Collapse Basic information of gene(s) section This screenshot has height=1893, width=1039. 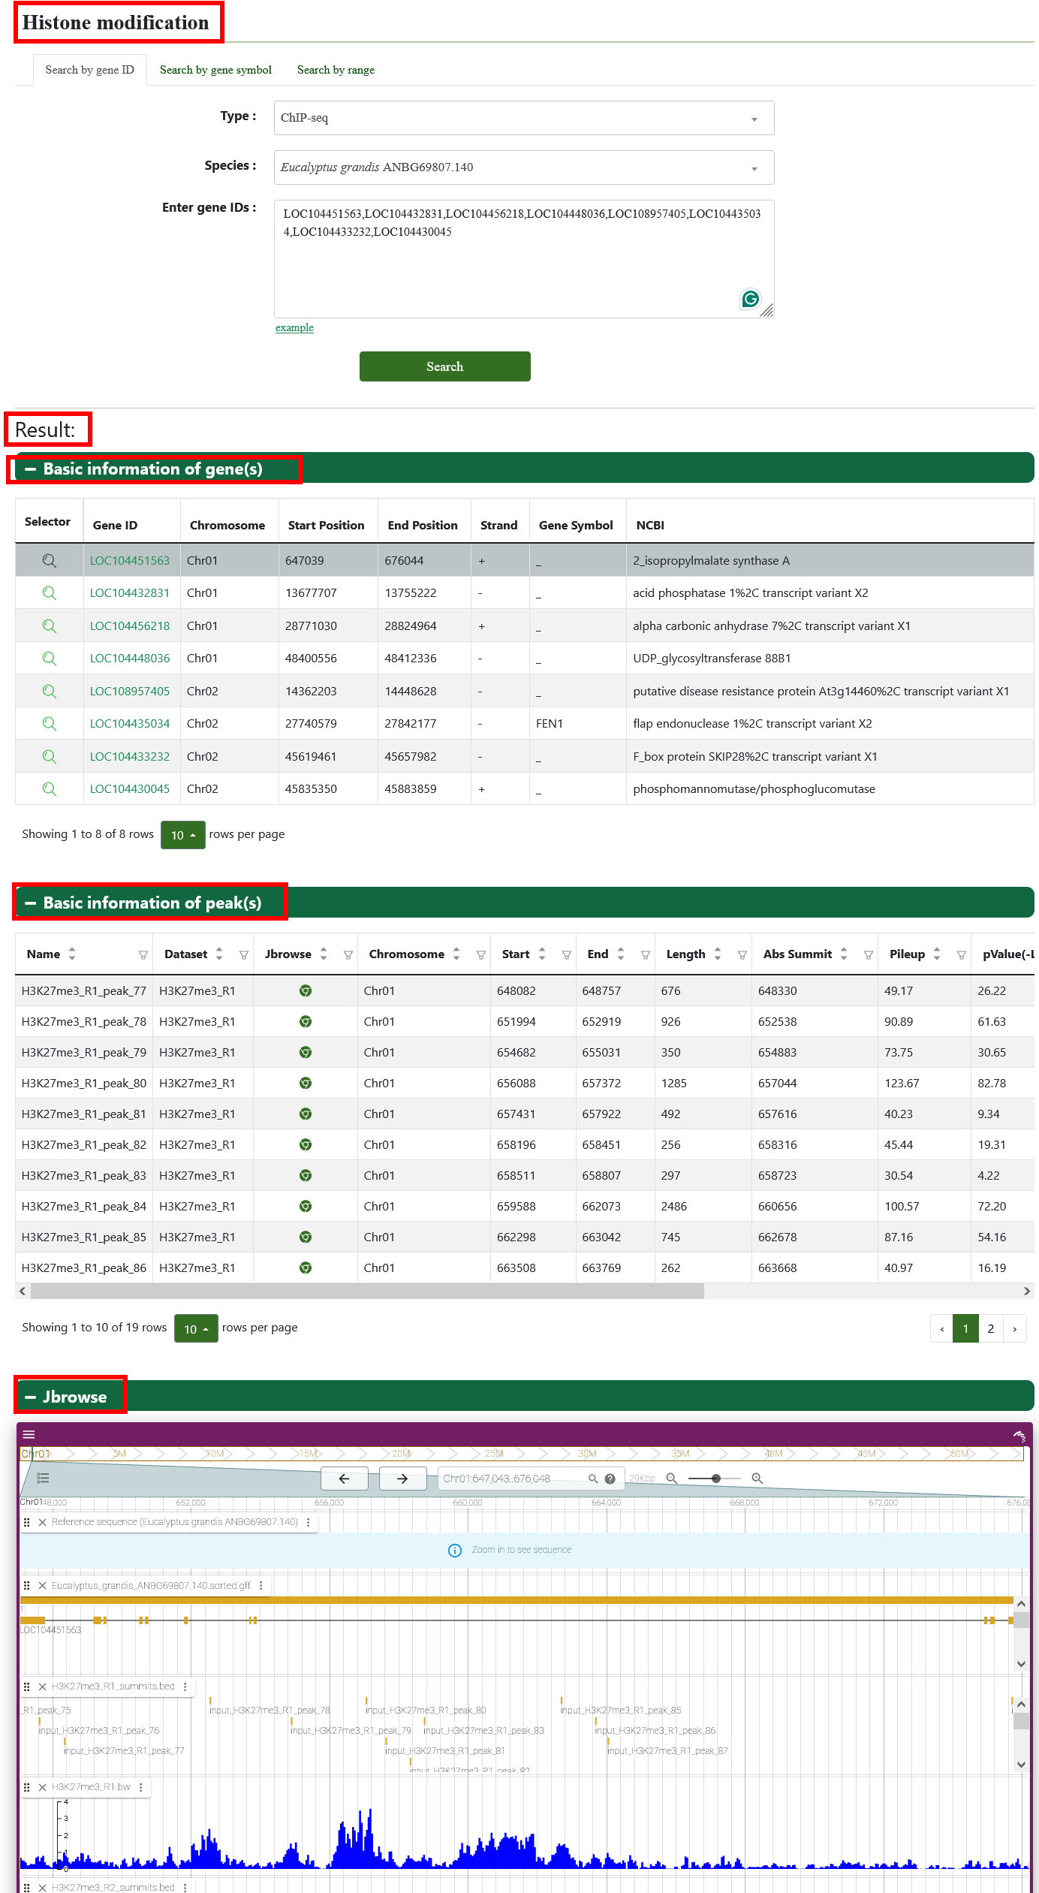[x=30, y=469]
